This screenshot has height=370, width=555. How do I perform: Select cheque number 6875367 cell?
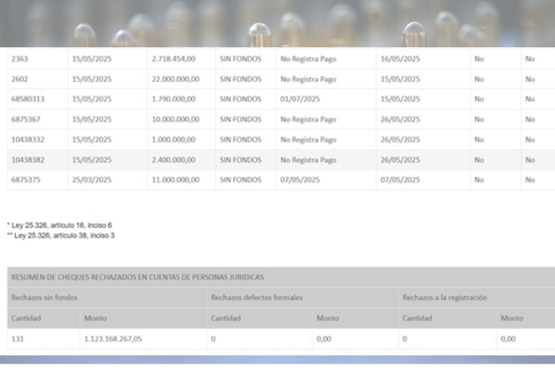[26, 119]
